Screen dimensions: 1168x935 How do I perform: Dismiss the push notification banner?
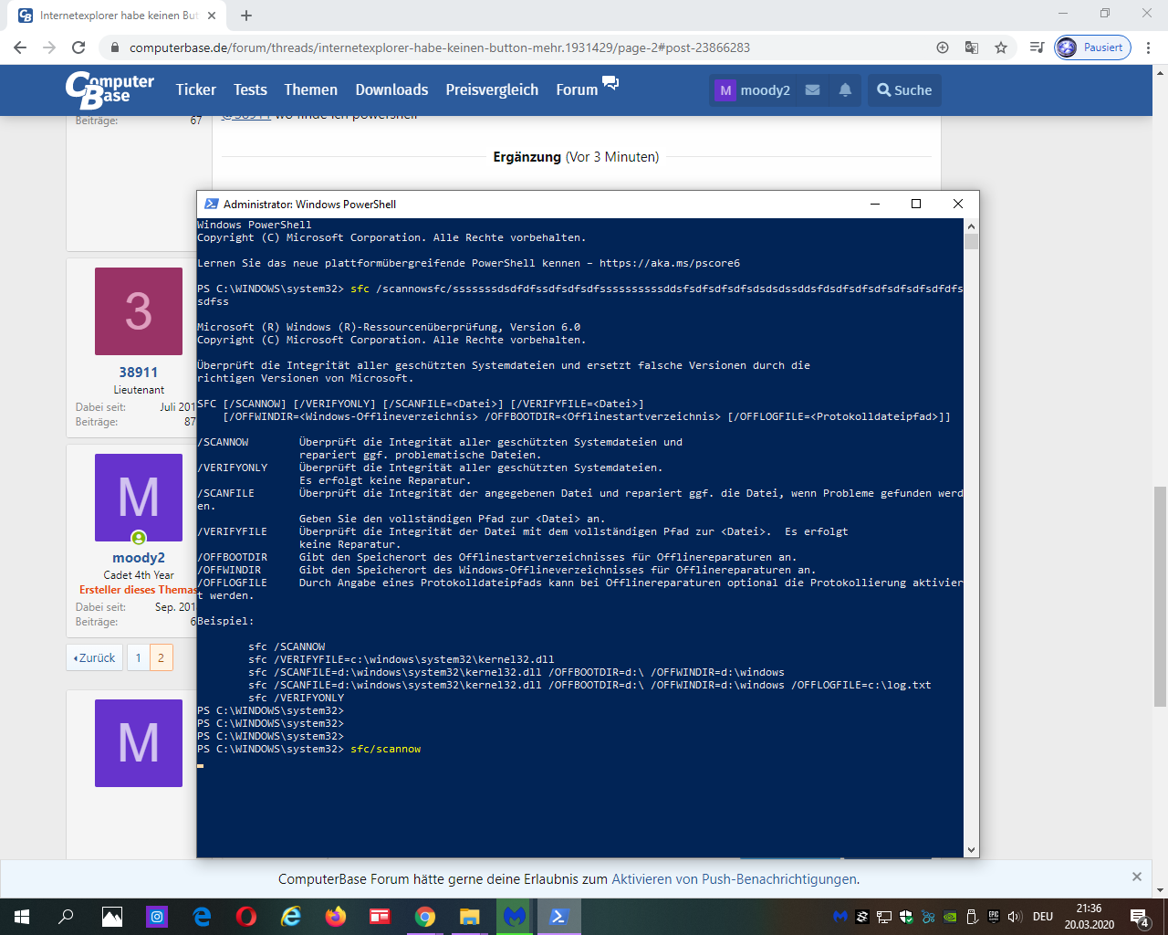click(x=1137, y=877)
